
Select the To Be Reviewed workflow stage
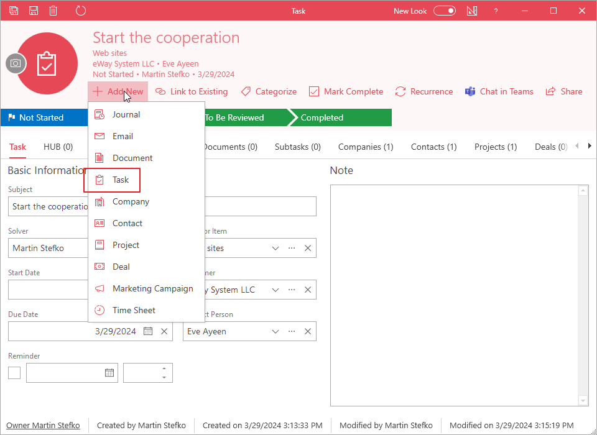pyautogui.click(x=248, y=117)
